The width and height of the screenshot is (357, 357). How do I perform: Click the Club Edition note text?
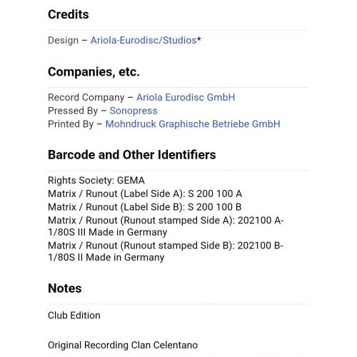(74, 316)
